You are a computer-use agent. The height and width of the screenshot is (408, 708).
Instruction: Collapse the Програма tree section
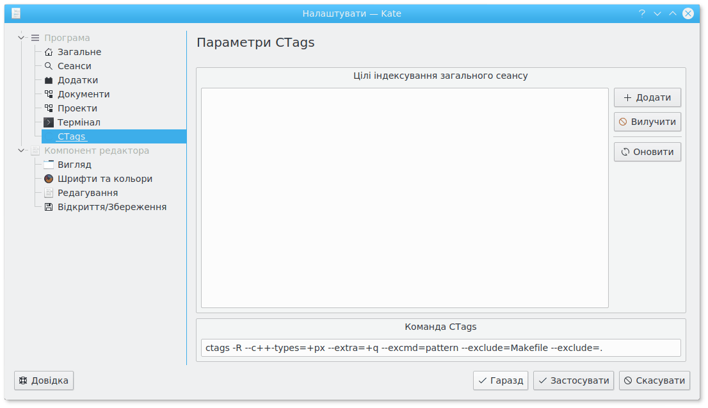pyautogui.click(x=21, y=38)
